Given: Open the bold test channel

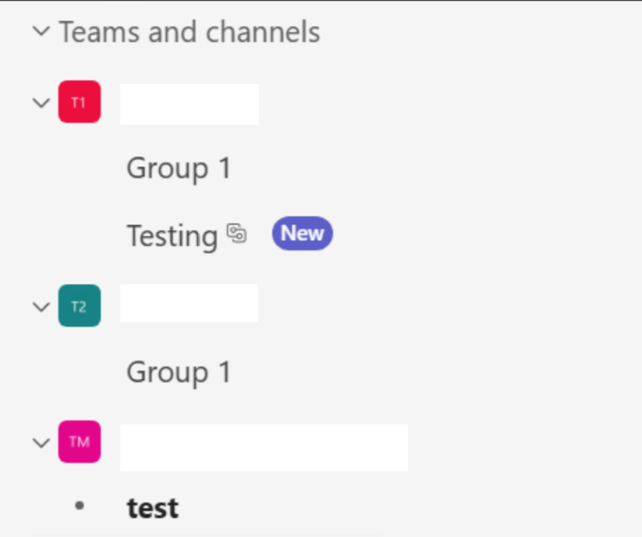Looking at the screenshot, I should coord(153,508).
